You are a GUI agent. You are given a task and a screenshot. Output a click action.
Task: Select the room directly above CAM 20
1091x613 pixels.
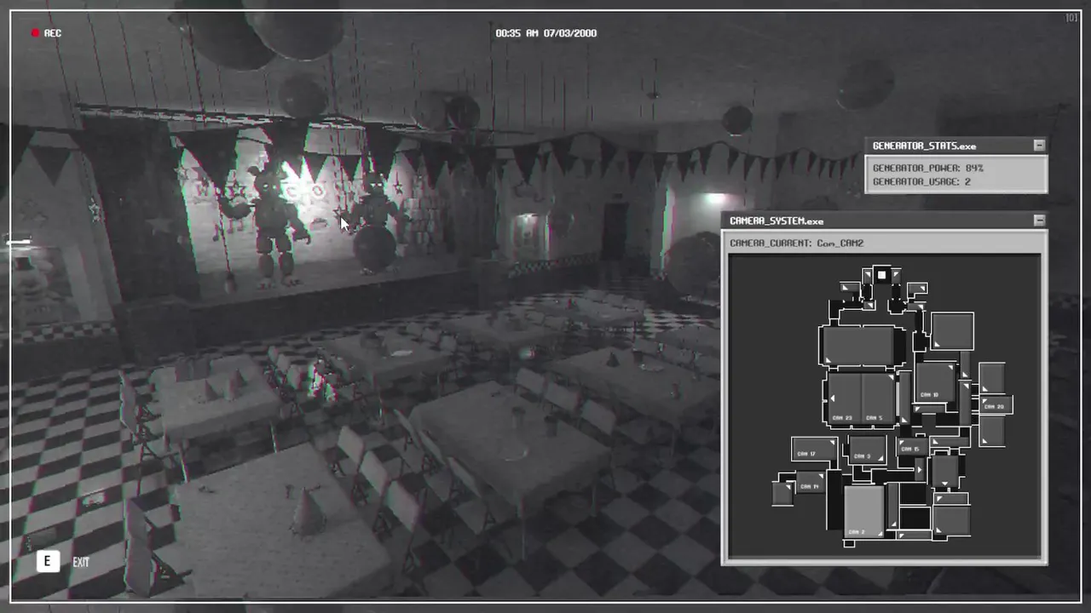pos(992,378)
